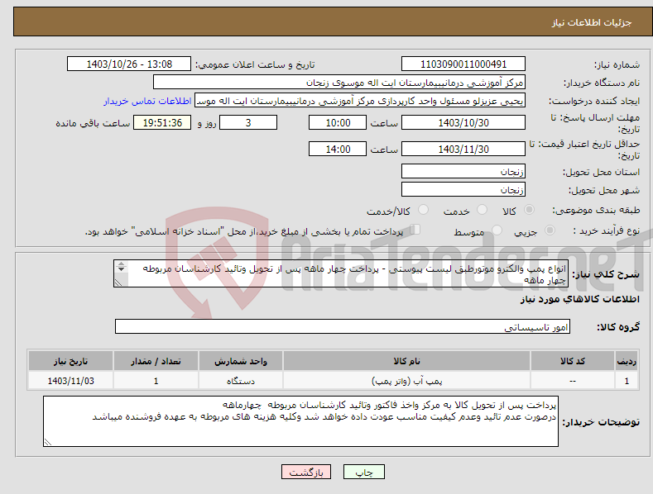653x494 pixels.
Task: Click the بازگشت back button
Action: [x=306, y=472]
